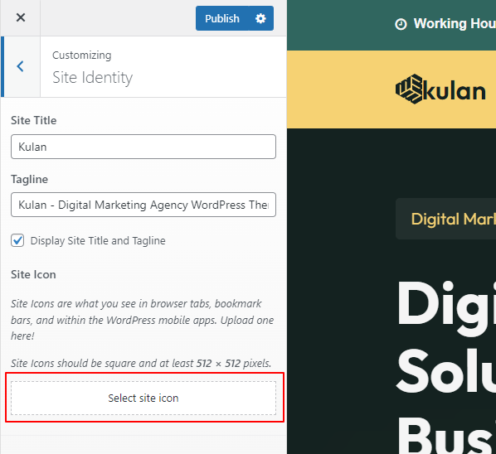
Task: Click the 'Display Site Title and Tagline' label
Action: tap(98, 241)
